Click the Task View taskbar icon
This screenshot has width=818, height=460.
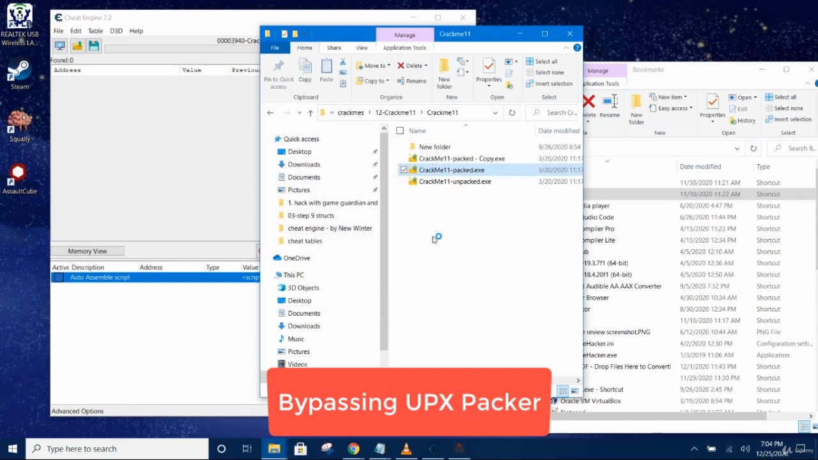point(247,448)
